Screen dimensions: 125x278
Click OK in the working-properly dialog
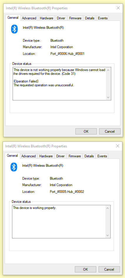pyautogui.click(x=85, y=269)
